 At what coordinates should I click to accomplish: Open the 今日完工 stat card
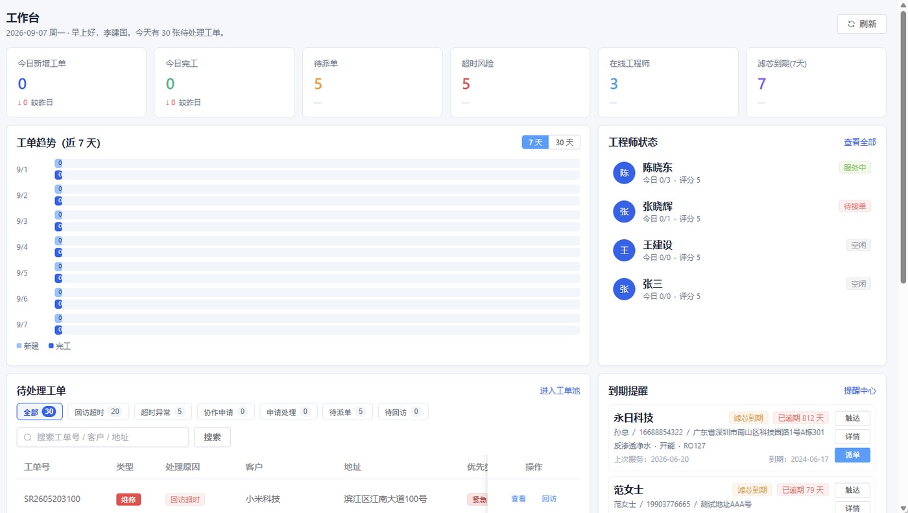click(x=224, y=82)
